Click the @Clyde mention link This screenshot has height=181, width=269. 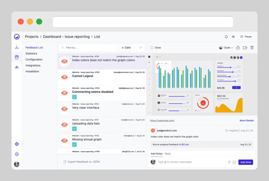click(185, 144)
